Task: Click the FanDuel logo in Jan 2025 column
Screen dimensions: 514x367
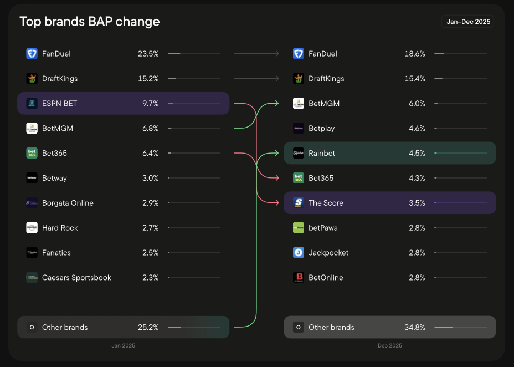Action: coord(32,54)
